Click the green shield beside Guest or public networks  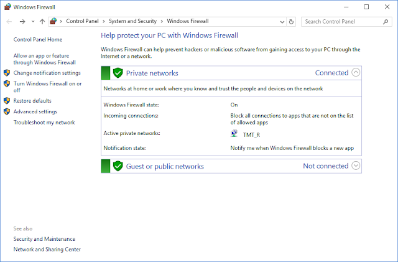(118, 166)
